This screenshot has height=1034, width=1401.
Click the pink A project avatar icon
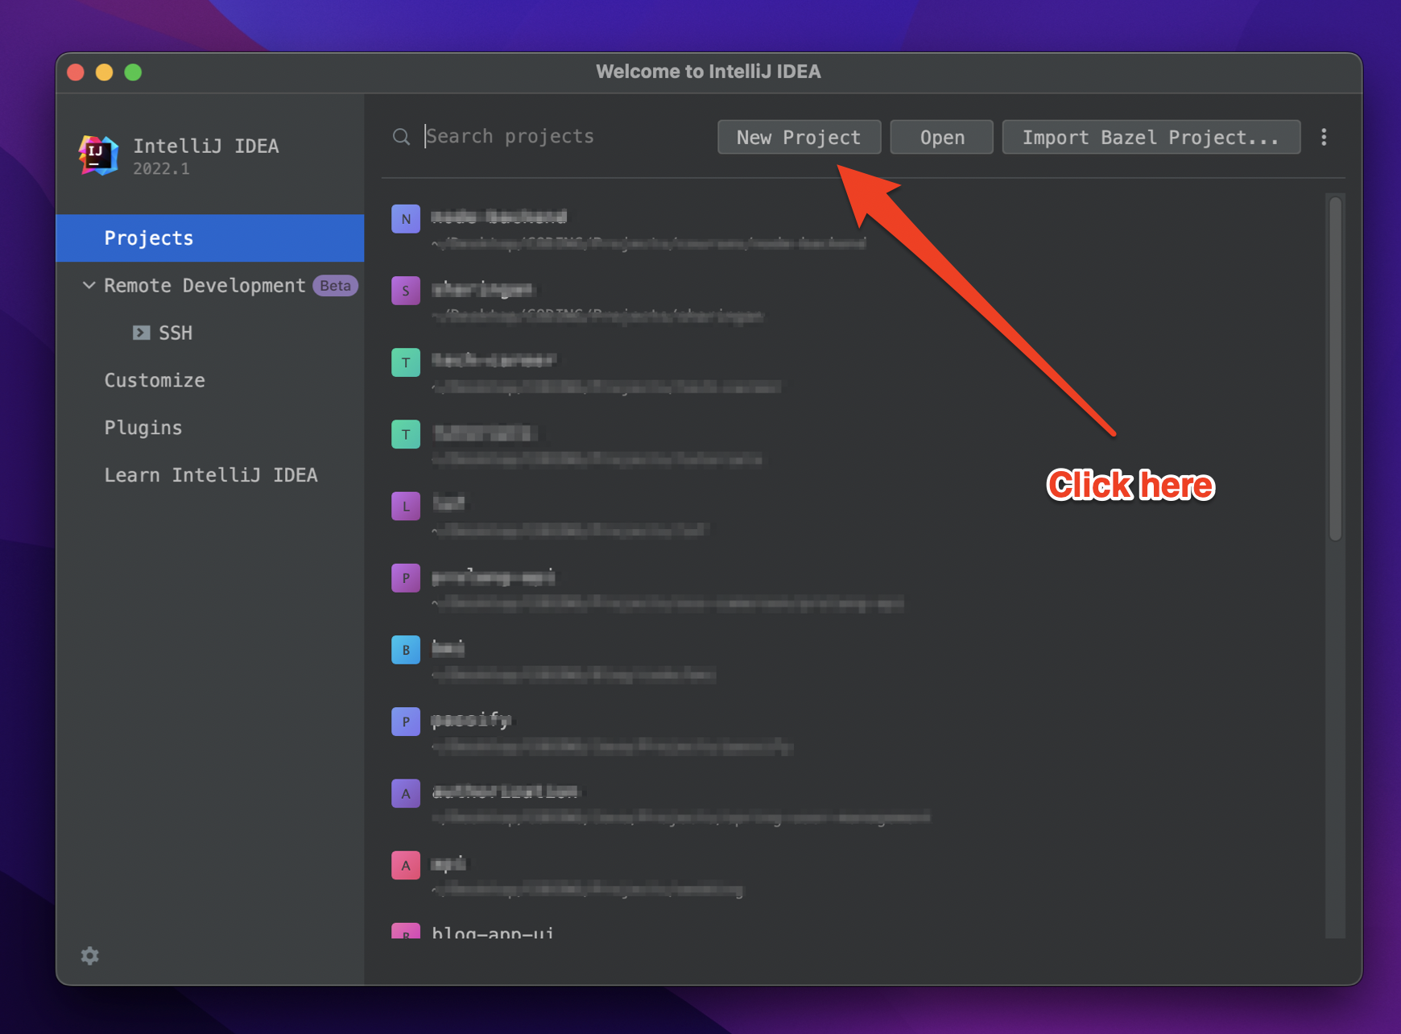pyautogui.click(x=405, y=864)
